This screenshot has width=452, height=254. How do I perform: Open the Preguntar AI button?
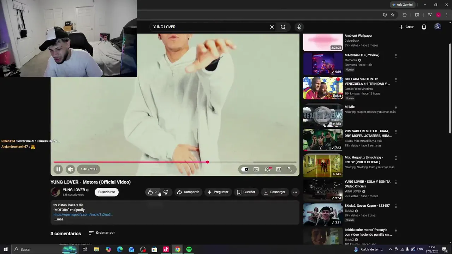coord(218,192)
